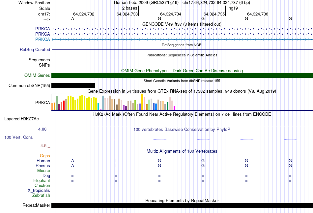Click the RefSeq genes from NCBI title
This screenshot has width=313, height=213.
182,45
